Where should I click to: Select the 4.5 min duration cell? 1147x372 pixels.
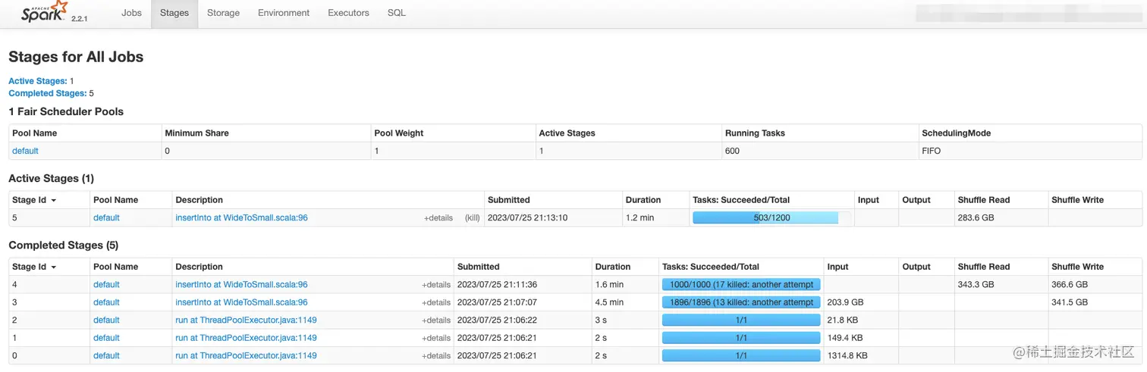click(610, 302)
